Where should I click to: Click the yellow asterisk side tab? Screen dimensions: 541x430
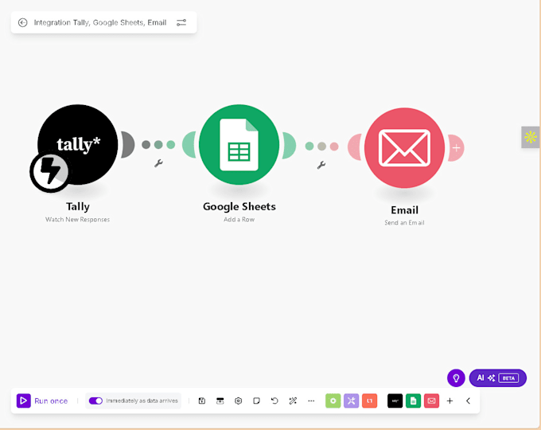[x=531, y=137]
